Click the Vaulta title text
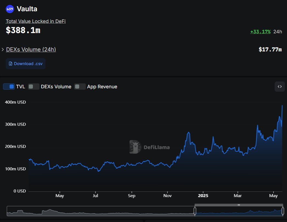The height and width of the screenshot is (222, 287). (x=27, y=9)
